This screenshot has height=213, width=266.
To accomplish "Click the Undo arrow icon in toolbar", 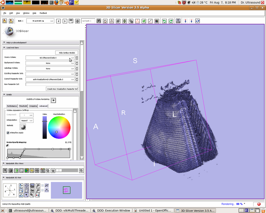I will 164,21.
